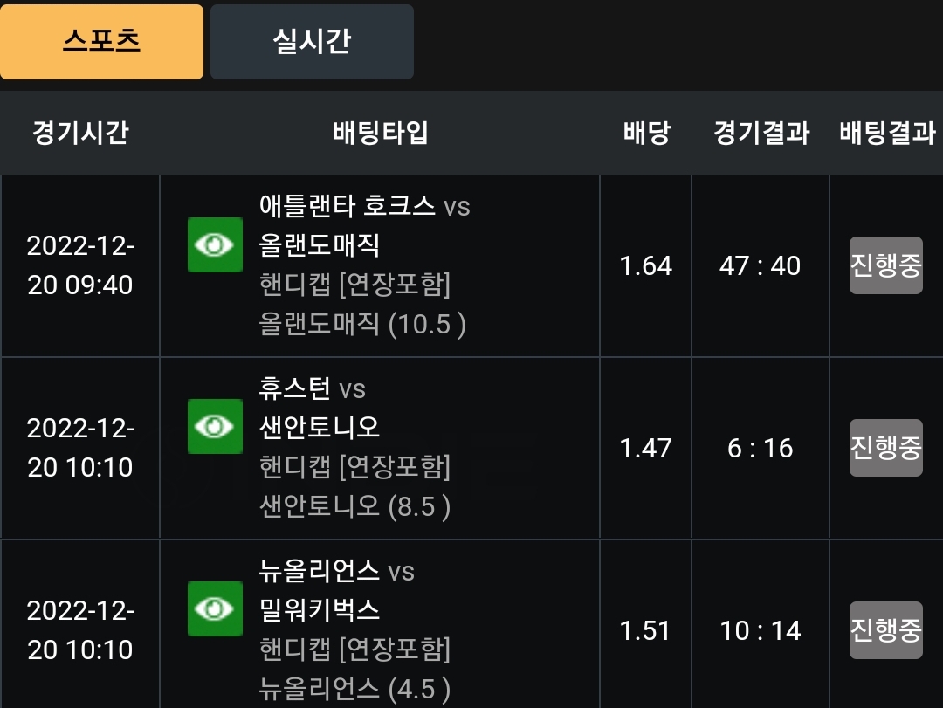The height and width of the screenshot is (708, 943).
Task: Select the 경기결과 column header
Action: coord(761,133)
